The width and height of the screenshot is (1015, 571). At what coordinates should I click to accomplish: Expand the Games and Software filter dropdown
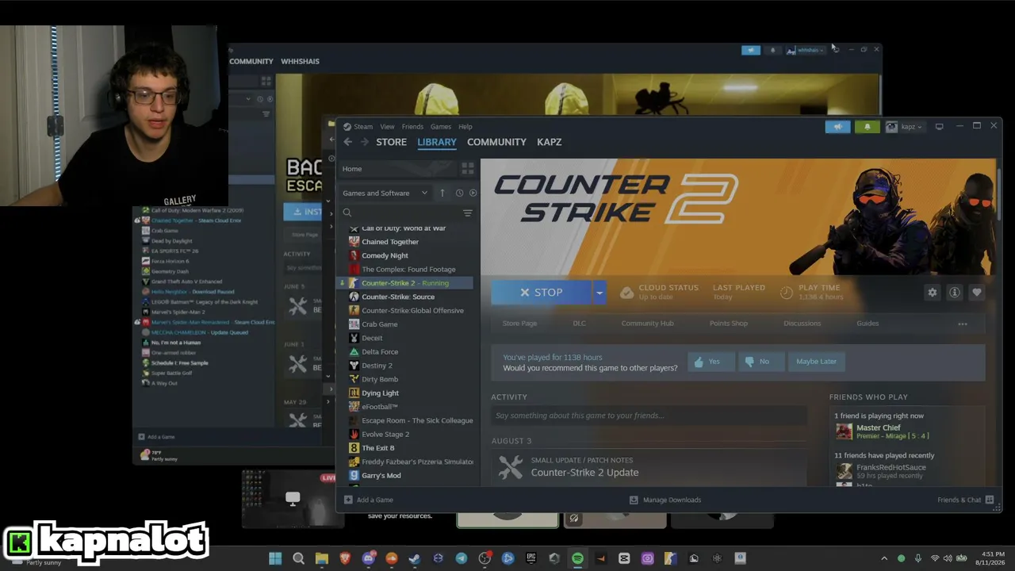385,193
